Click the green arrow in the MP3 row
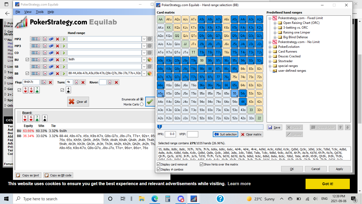Viewport: 362px width, 204px height. click(x=64, y=46)
